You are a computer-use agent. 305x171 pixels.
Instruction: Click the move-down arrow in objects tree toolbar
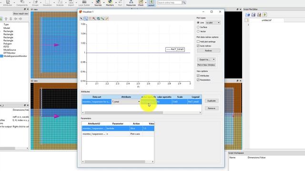pos(10,19)
